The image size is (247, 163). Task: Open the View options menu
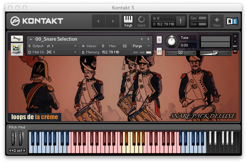(x=217, y=21)
